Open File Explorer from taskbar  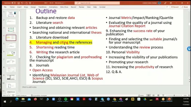(23, 99)
